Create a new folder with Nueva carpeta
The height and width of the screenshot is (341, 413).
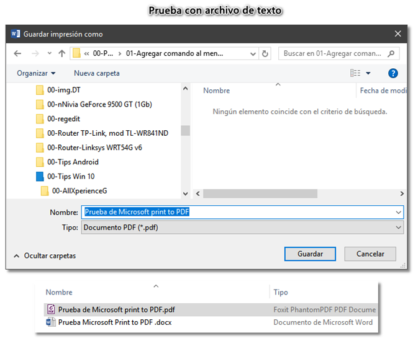click(97, 73)
